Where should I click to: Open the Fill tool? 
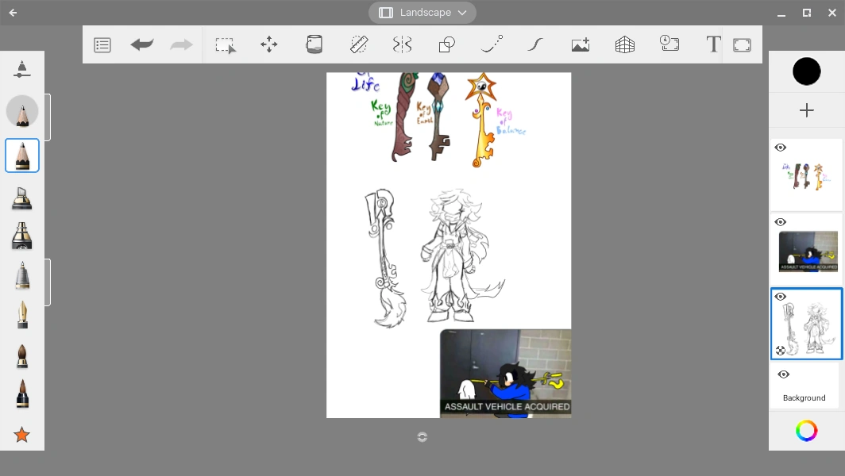click(x=314, y=44)
